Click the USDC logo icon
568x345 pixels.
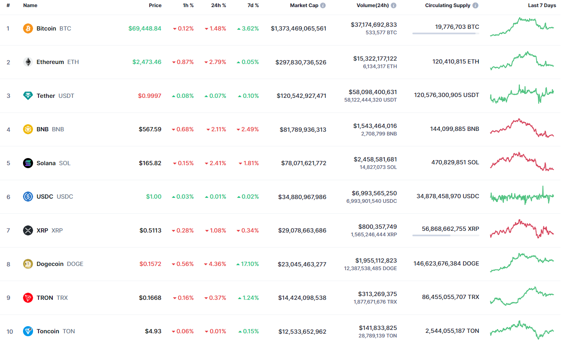pos(28,197)
